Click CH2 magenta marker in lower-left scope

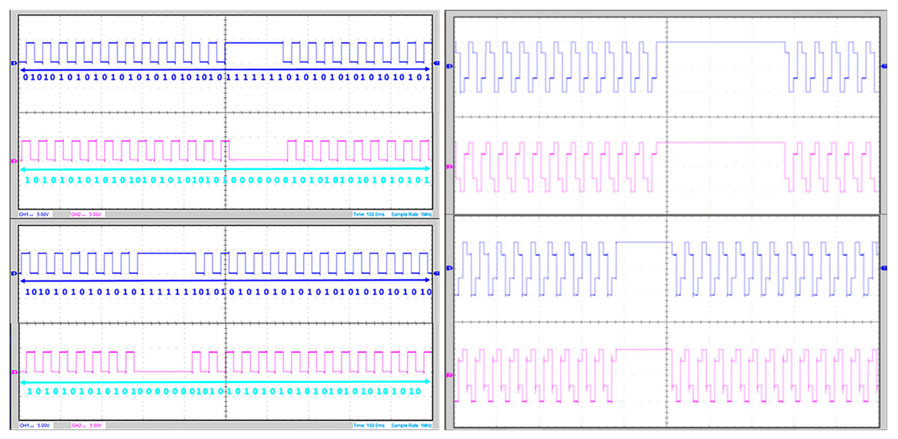[x=14, y=372]
